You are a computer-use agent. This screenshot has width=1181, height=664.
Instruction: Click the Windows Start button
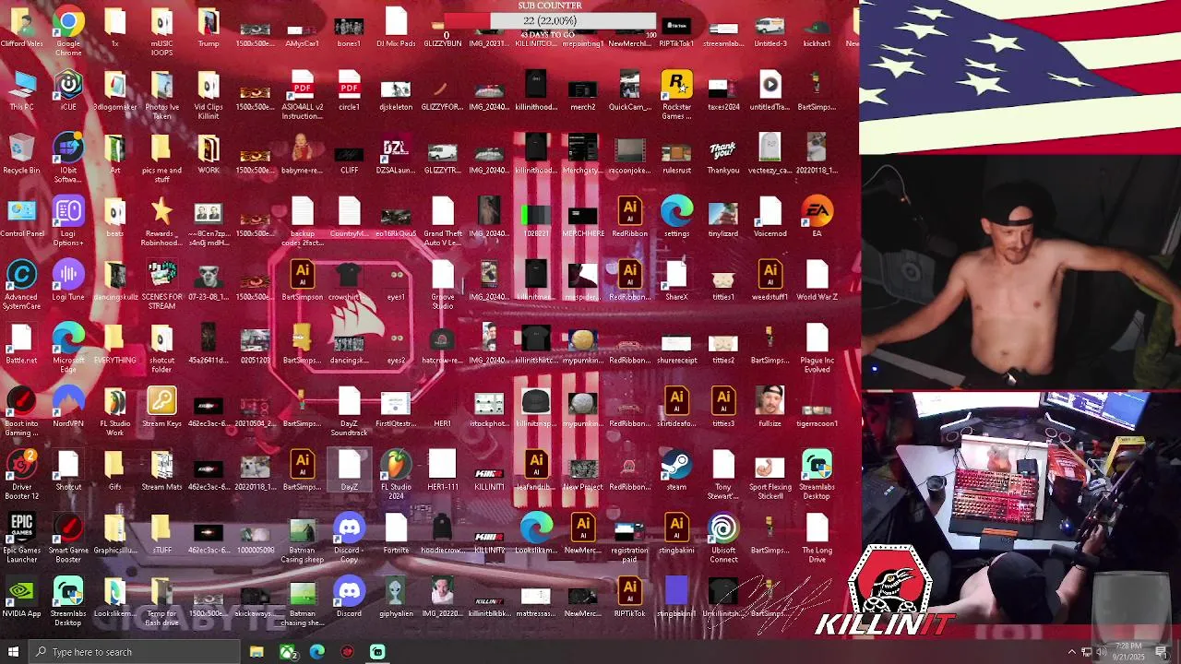(x=13, y=652)
